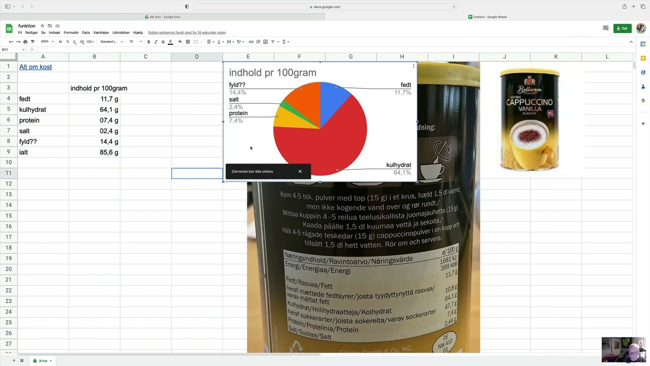Open the functions sigma dropdown
This screenshot has width=650, height=366.
(x=285, y=42)
